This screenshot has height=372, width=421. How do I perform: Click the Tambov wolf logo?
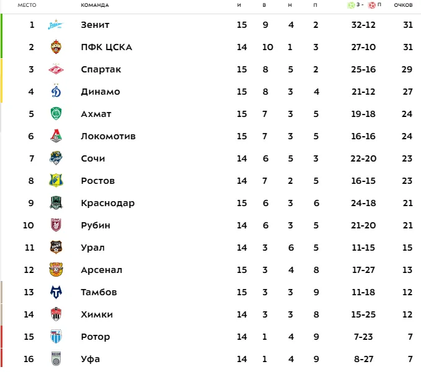coord(56,292)
